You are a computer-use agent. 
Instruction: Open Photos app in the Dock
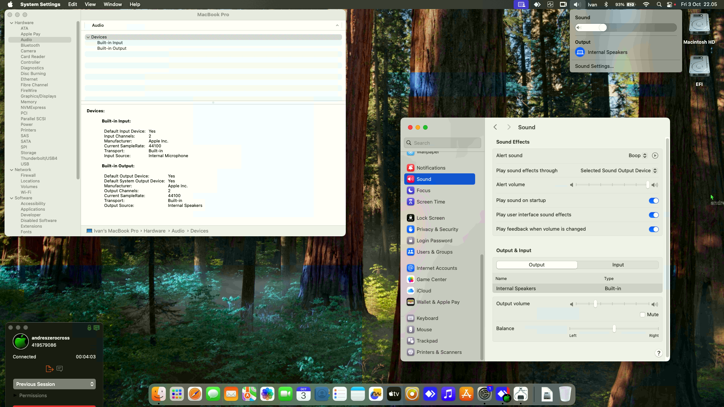(267, 394)
